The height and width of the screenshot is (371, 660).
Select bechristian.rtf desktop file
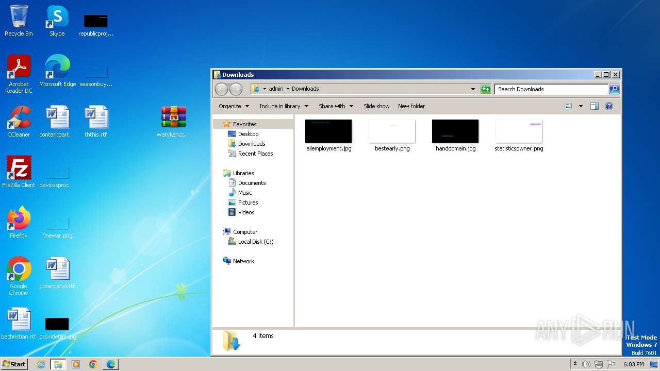[x=19, y=324]
